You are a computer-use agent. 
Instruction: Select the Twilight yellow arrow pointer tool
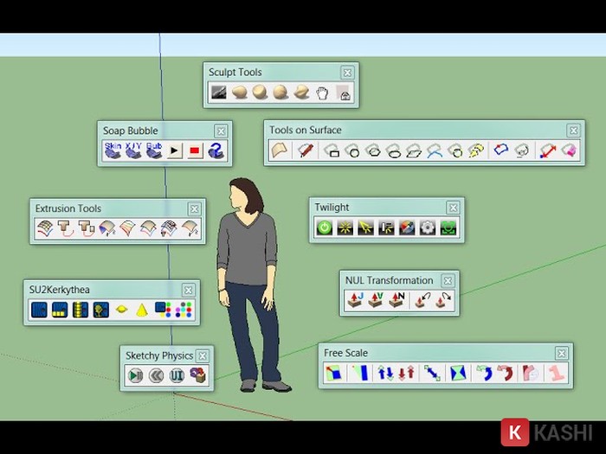[x=365, y=227]
